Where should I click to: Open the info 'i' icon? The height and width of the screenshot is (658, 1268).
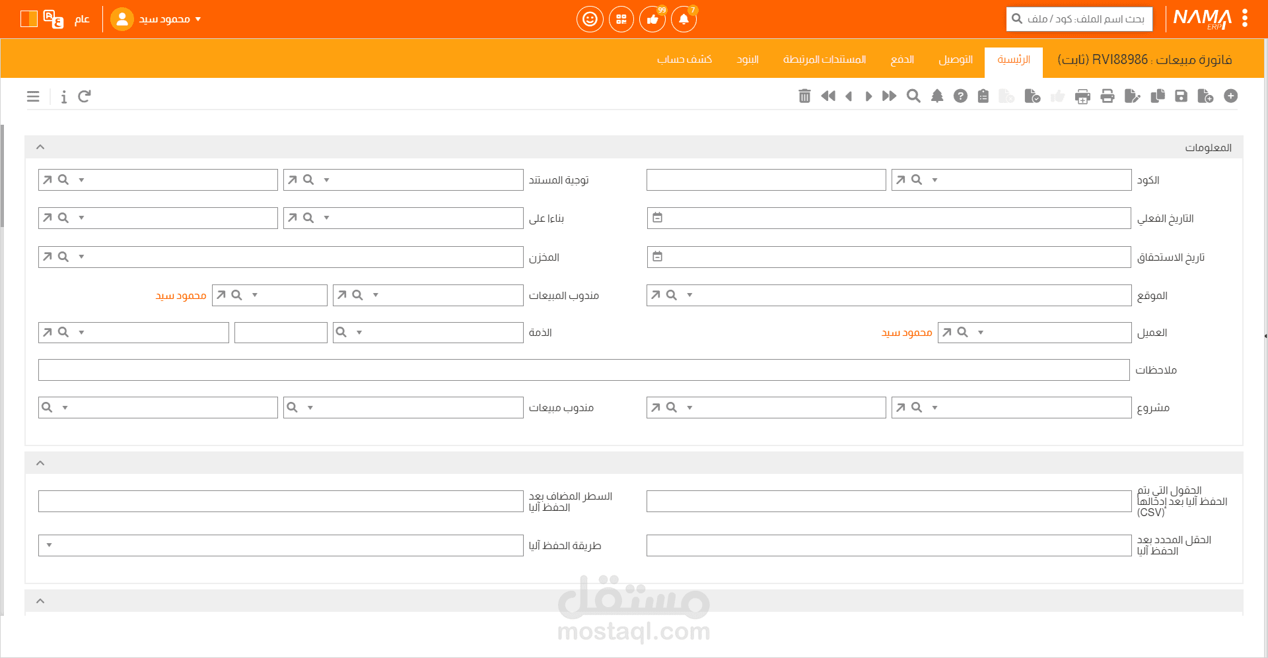[x=64, y=97]
